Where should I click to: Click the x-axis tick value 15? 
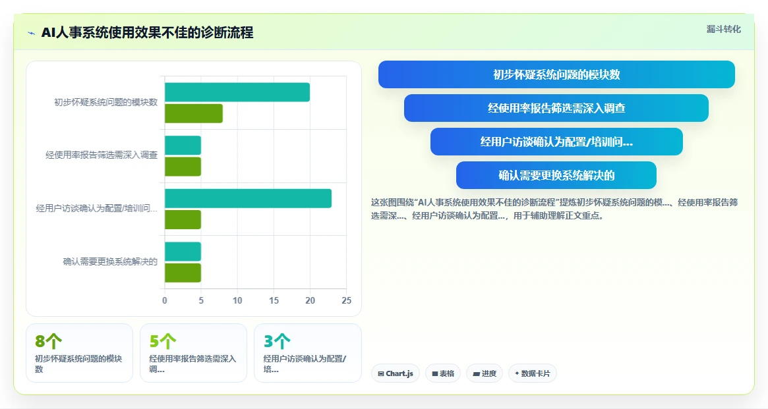tap(274, 300)
